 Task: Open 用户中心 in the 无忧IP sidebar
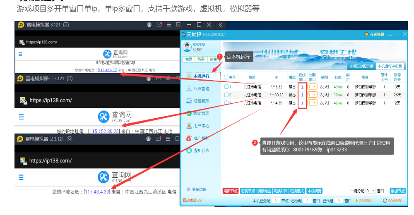(x=198, y=126)
